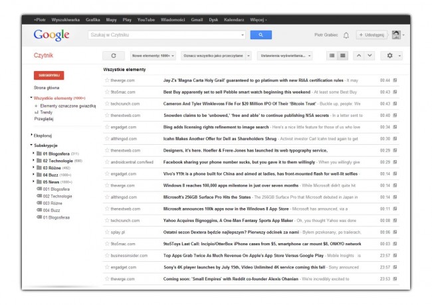The image size is (432, 305).
Task: Click the Google logo
Action: [x=52, y=35]
